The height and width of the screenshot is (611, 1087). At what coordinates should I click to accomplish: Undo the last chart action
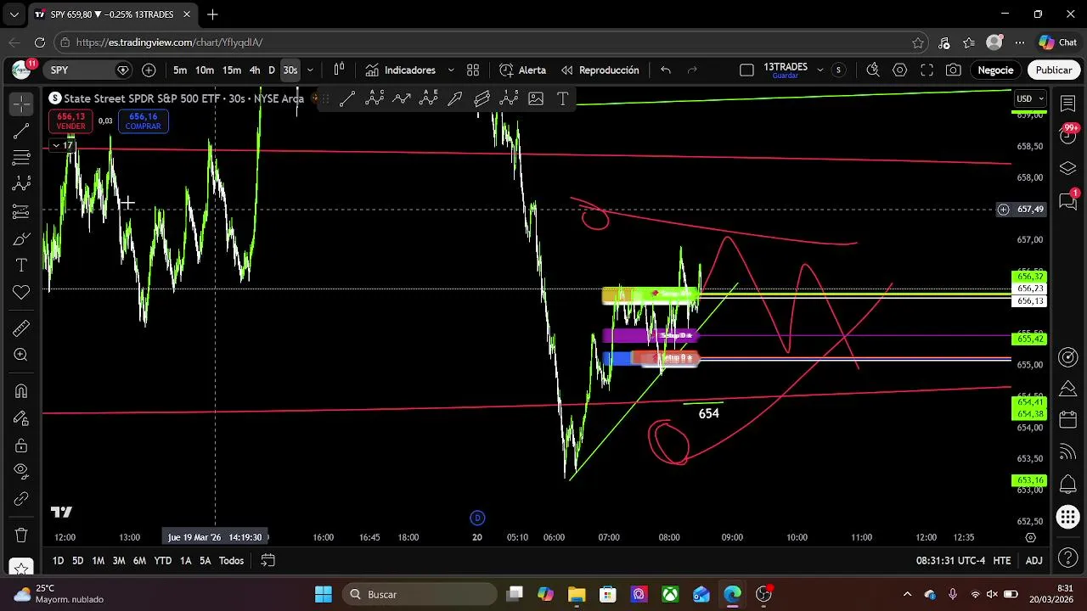tap(666, 70)
